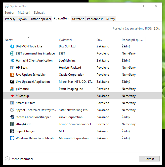Select the DAEMON Tools Lite name text
The width and height of the screenshot is (165, 167).
(29, 46)
